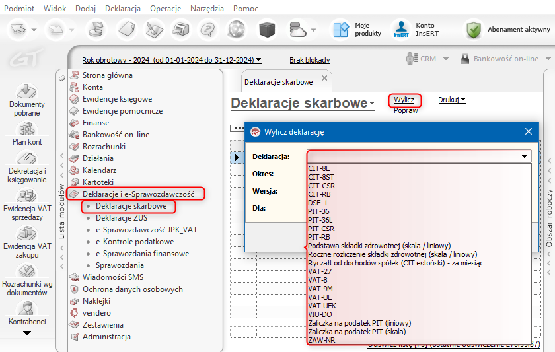This screenshot has width=555, height=352.
Task: Open Konto InsERT
Action: click(x=416, y=29)
